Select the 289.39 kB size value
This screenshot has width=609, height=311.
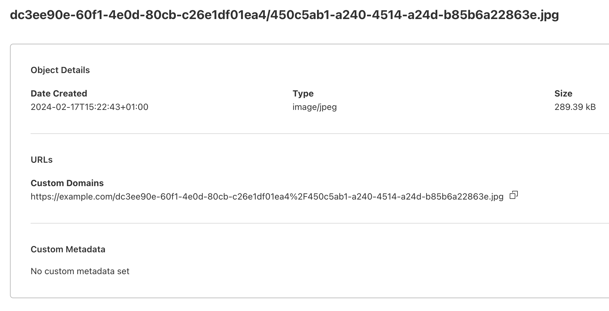point(575,107)
